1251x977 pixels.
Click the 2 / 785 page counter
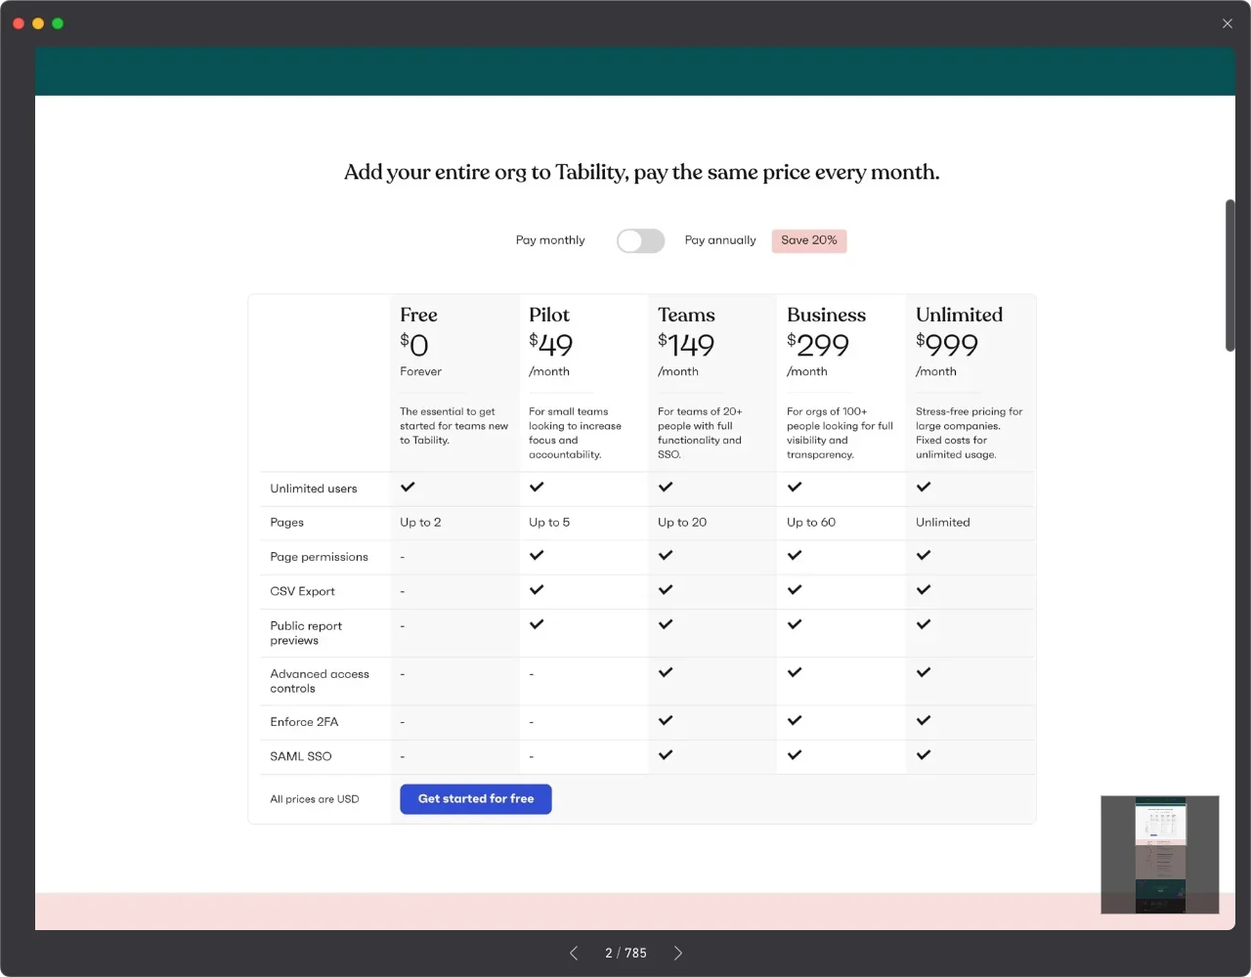tap(625, 953)
